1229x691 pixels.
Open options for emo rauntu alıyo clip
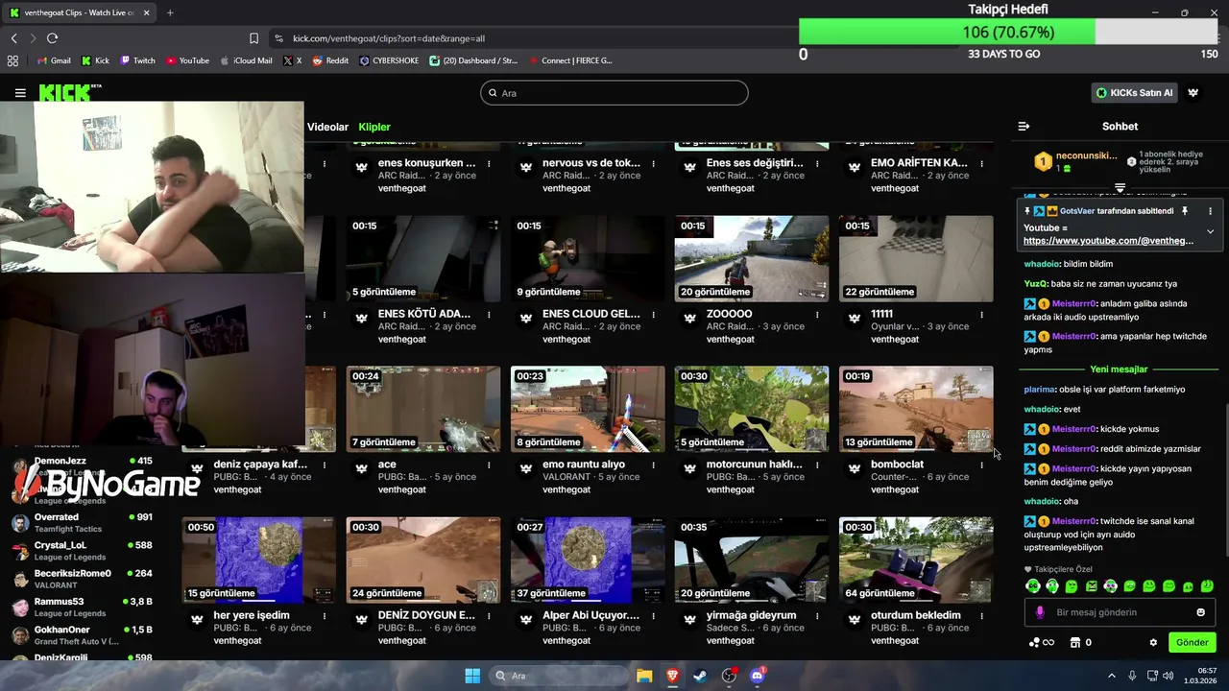pyautogui.click(x=653, y=465)
